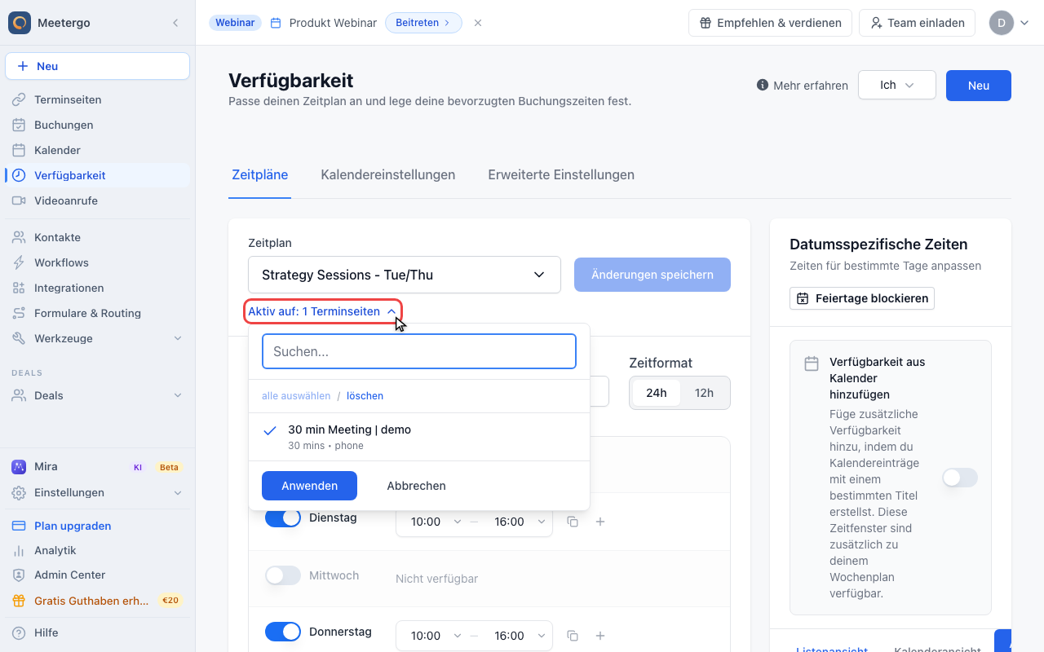Click the Meetergo logo icon

click(20, 23)
